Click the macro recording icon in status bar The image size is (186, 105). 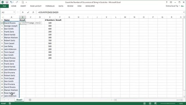10,104
